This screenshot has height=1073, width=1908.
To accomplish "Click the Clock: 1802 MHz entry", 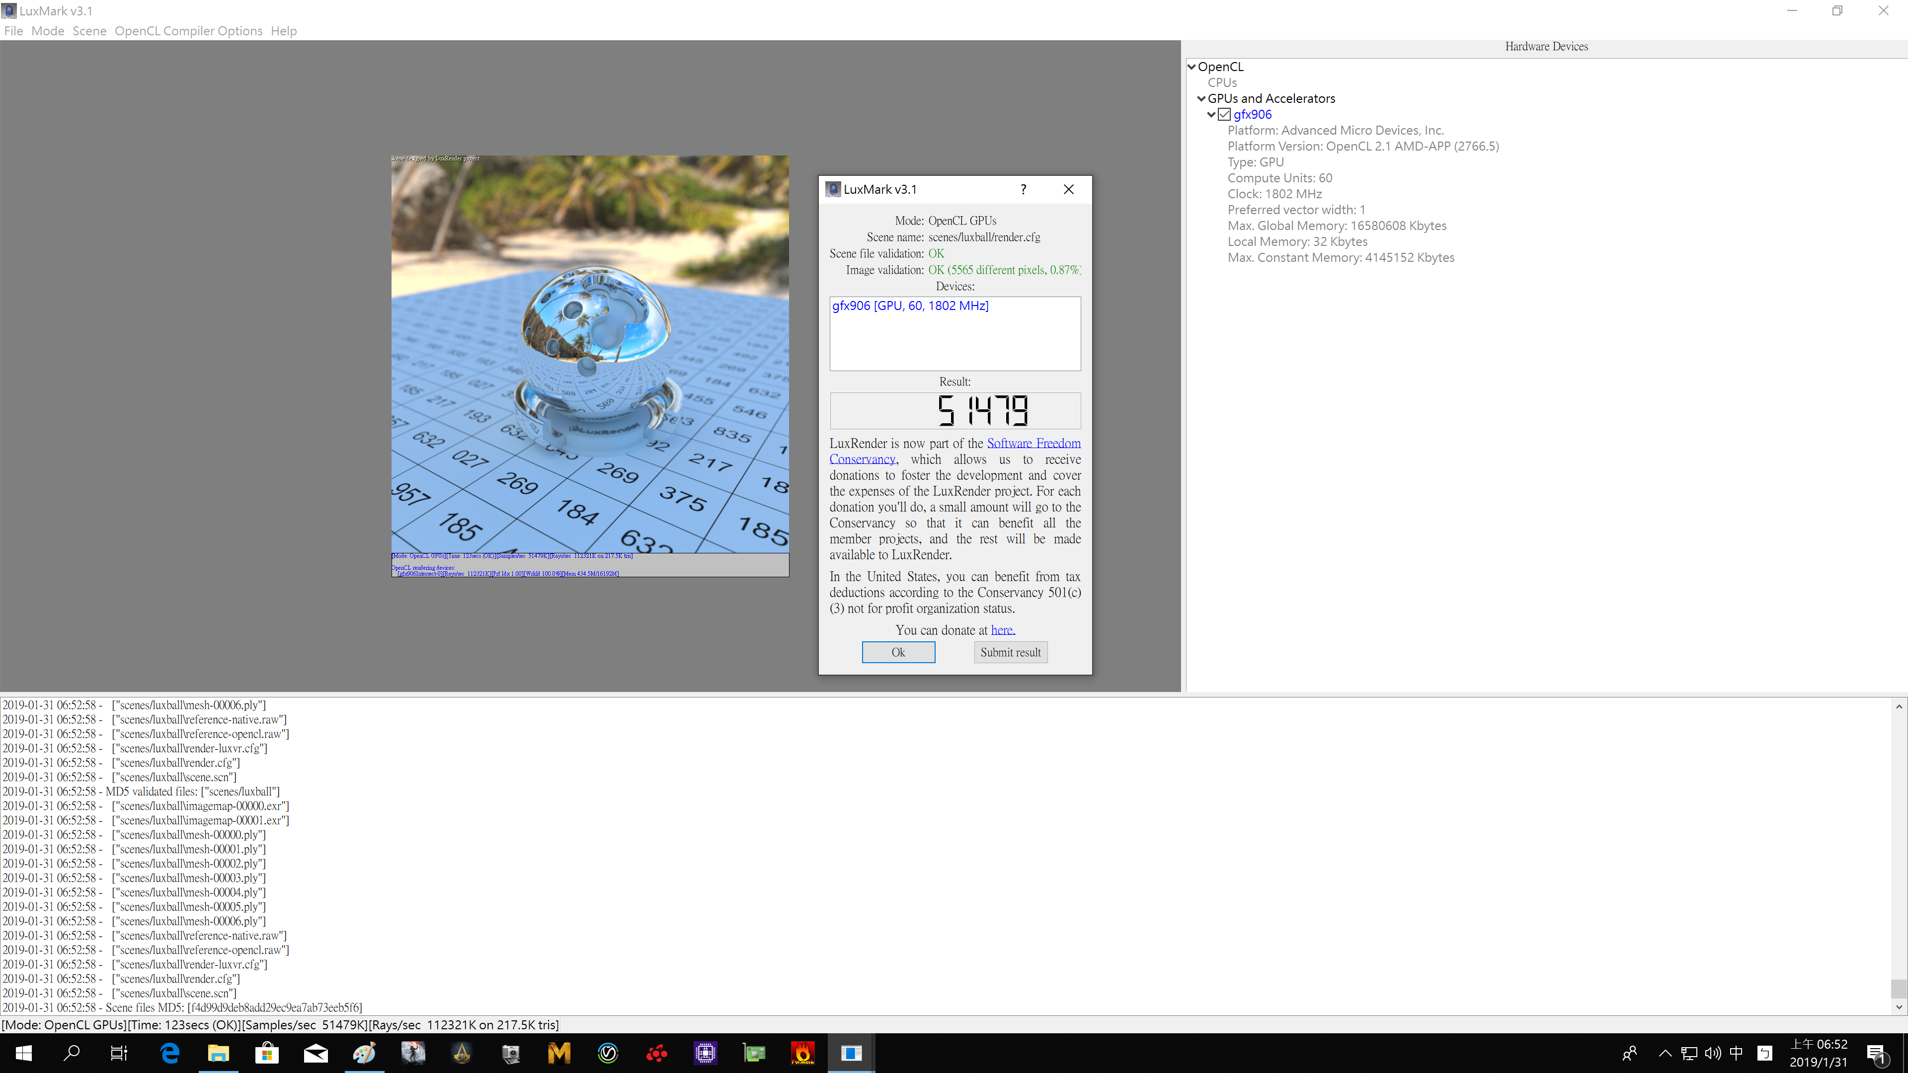I will click(1274, 194).
